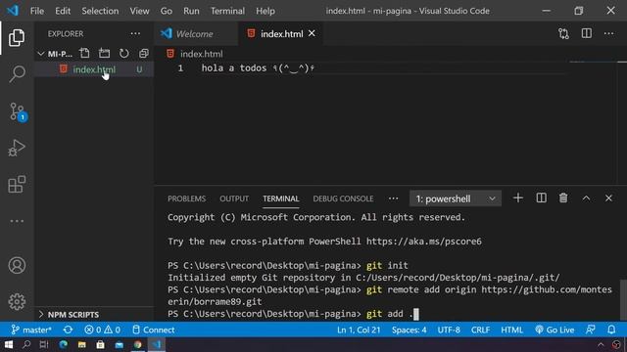This screenshot has width=627, height=352.
Task: Close the index.html editor tab
Action: tap(312, 33)
